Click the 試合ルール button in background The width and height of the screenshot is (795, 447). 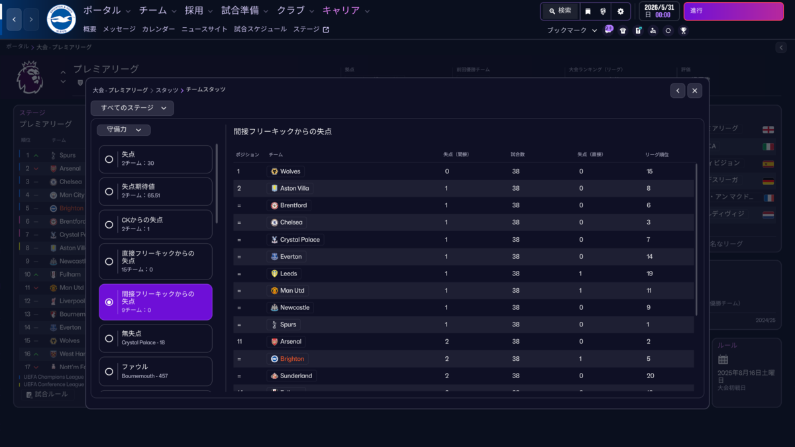click(46, 395)
